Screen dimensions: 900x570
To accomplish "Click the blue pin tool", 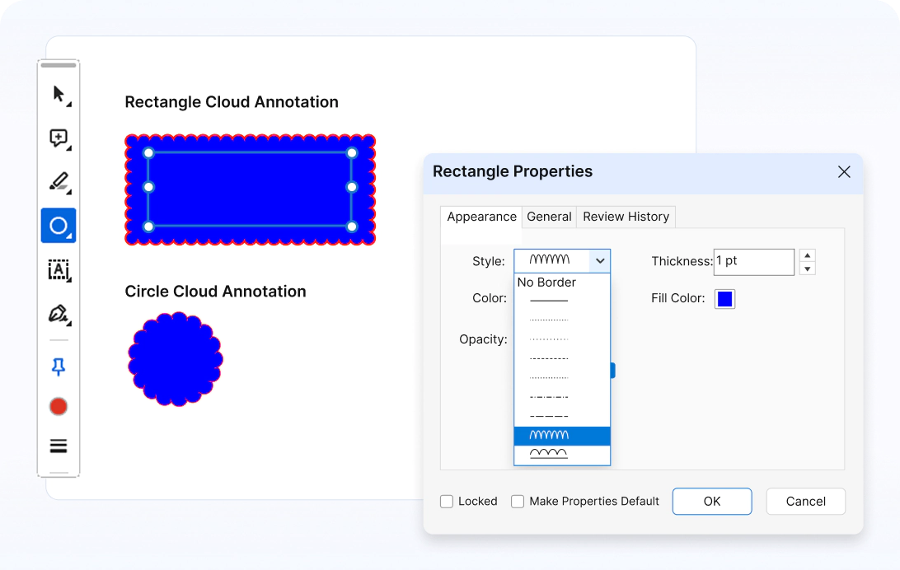I will pos(59,367).
